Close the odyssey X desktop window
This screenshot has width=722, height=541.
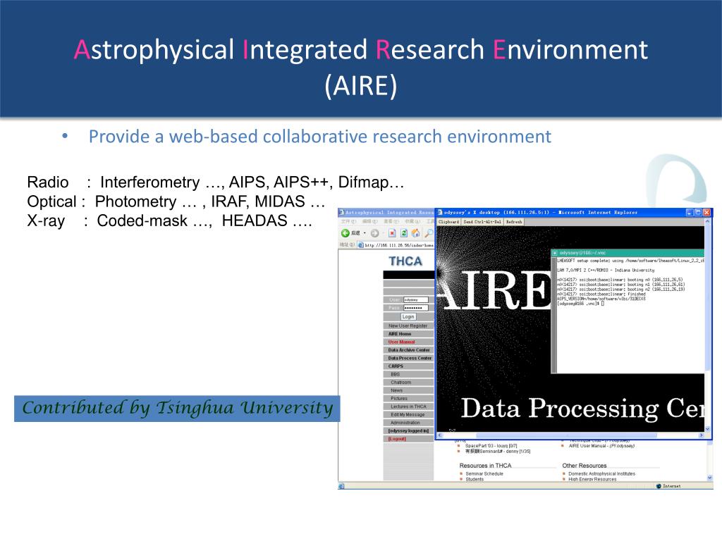tap(706, 213)
